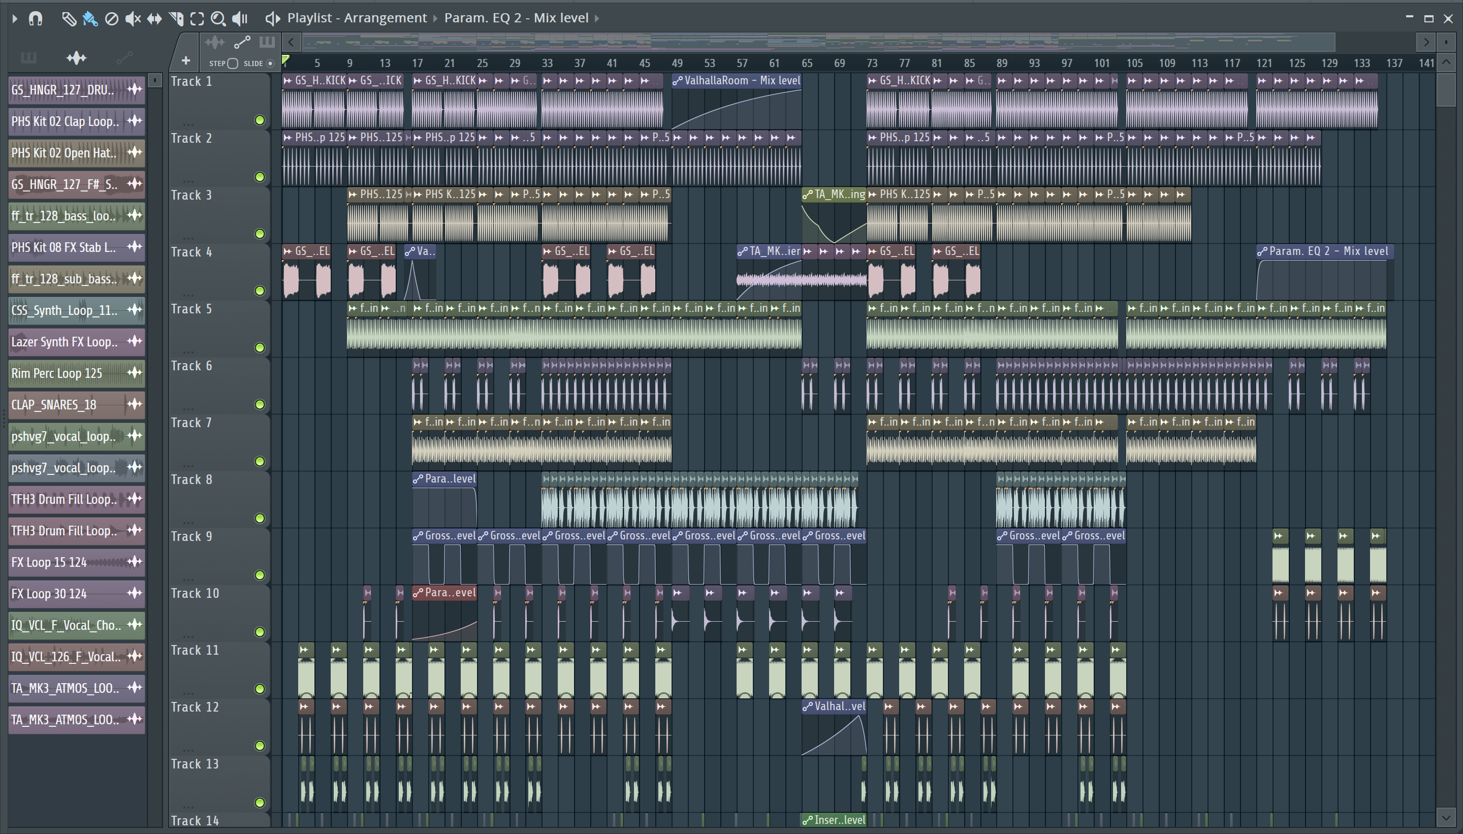Viewport: 1463px width, 834px height.
Task: Click waveform icon of Lazer Synth FX Loop
Action: pyautogui.click(x=135, y=341)
